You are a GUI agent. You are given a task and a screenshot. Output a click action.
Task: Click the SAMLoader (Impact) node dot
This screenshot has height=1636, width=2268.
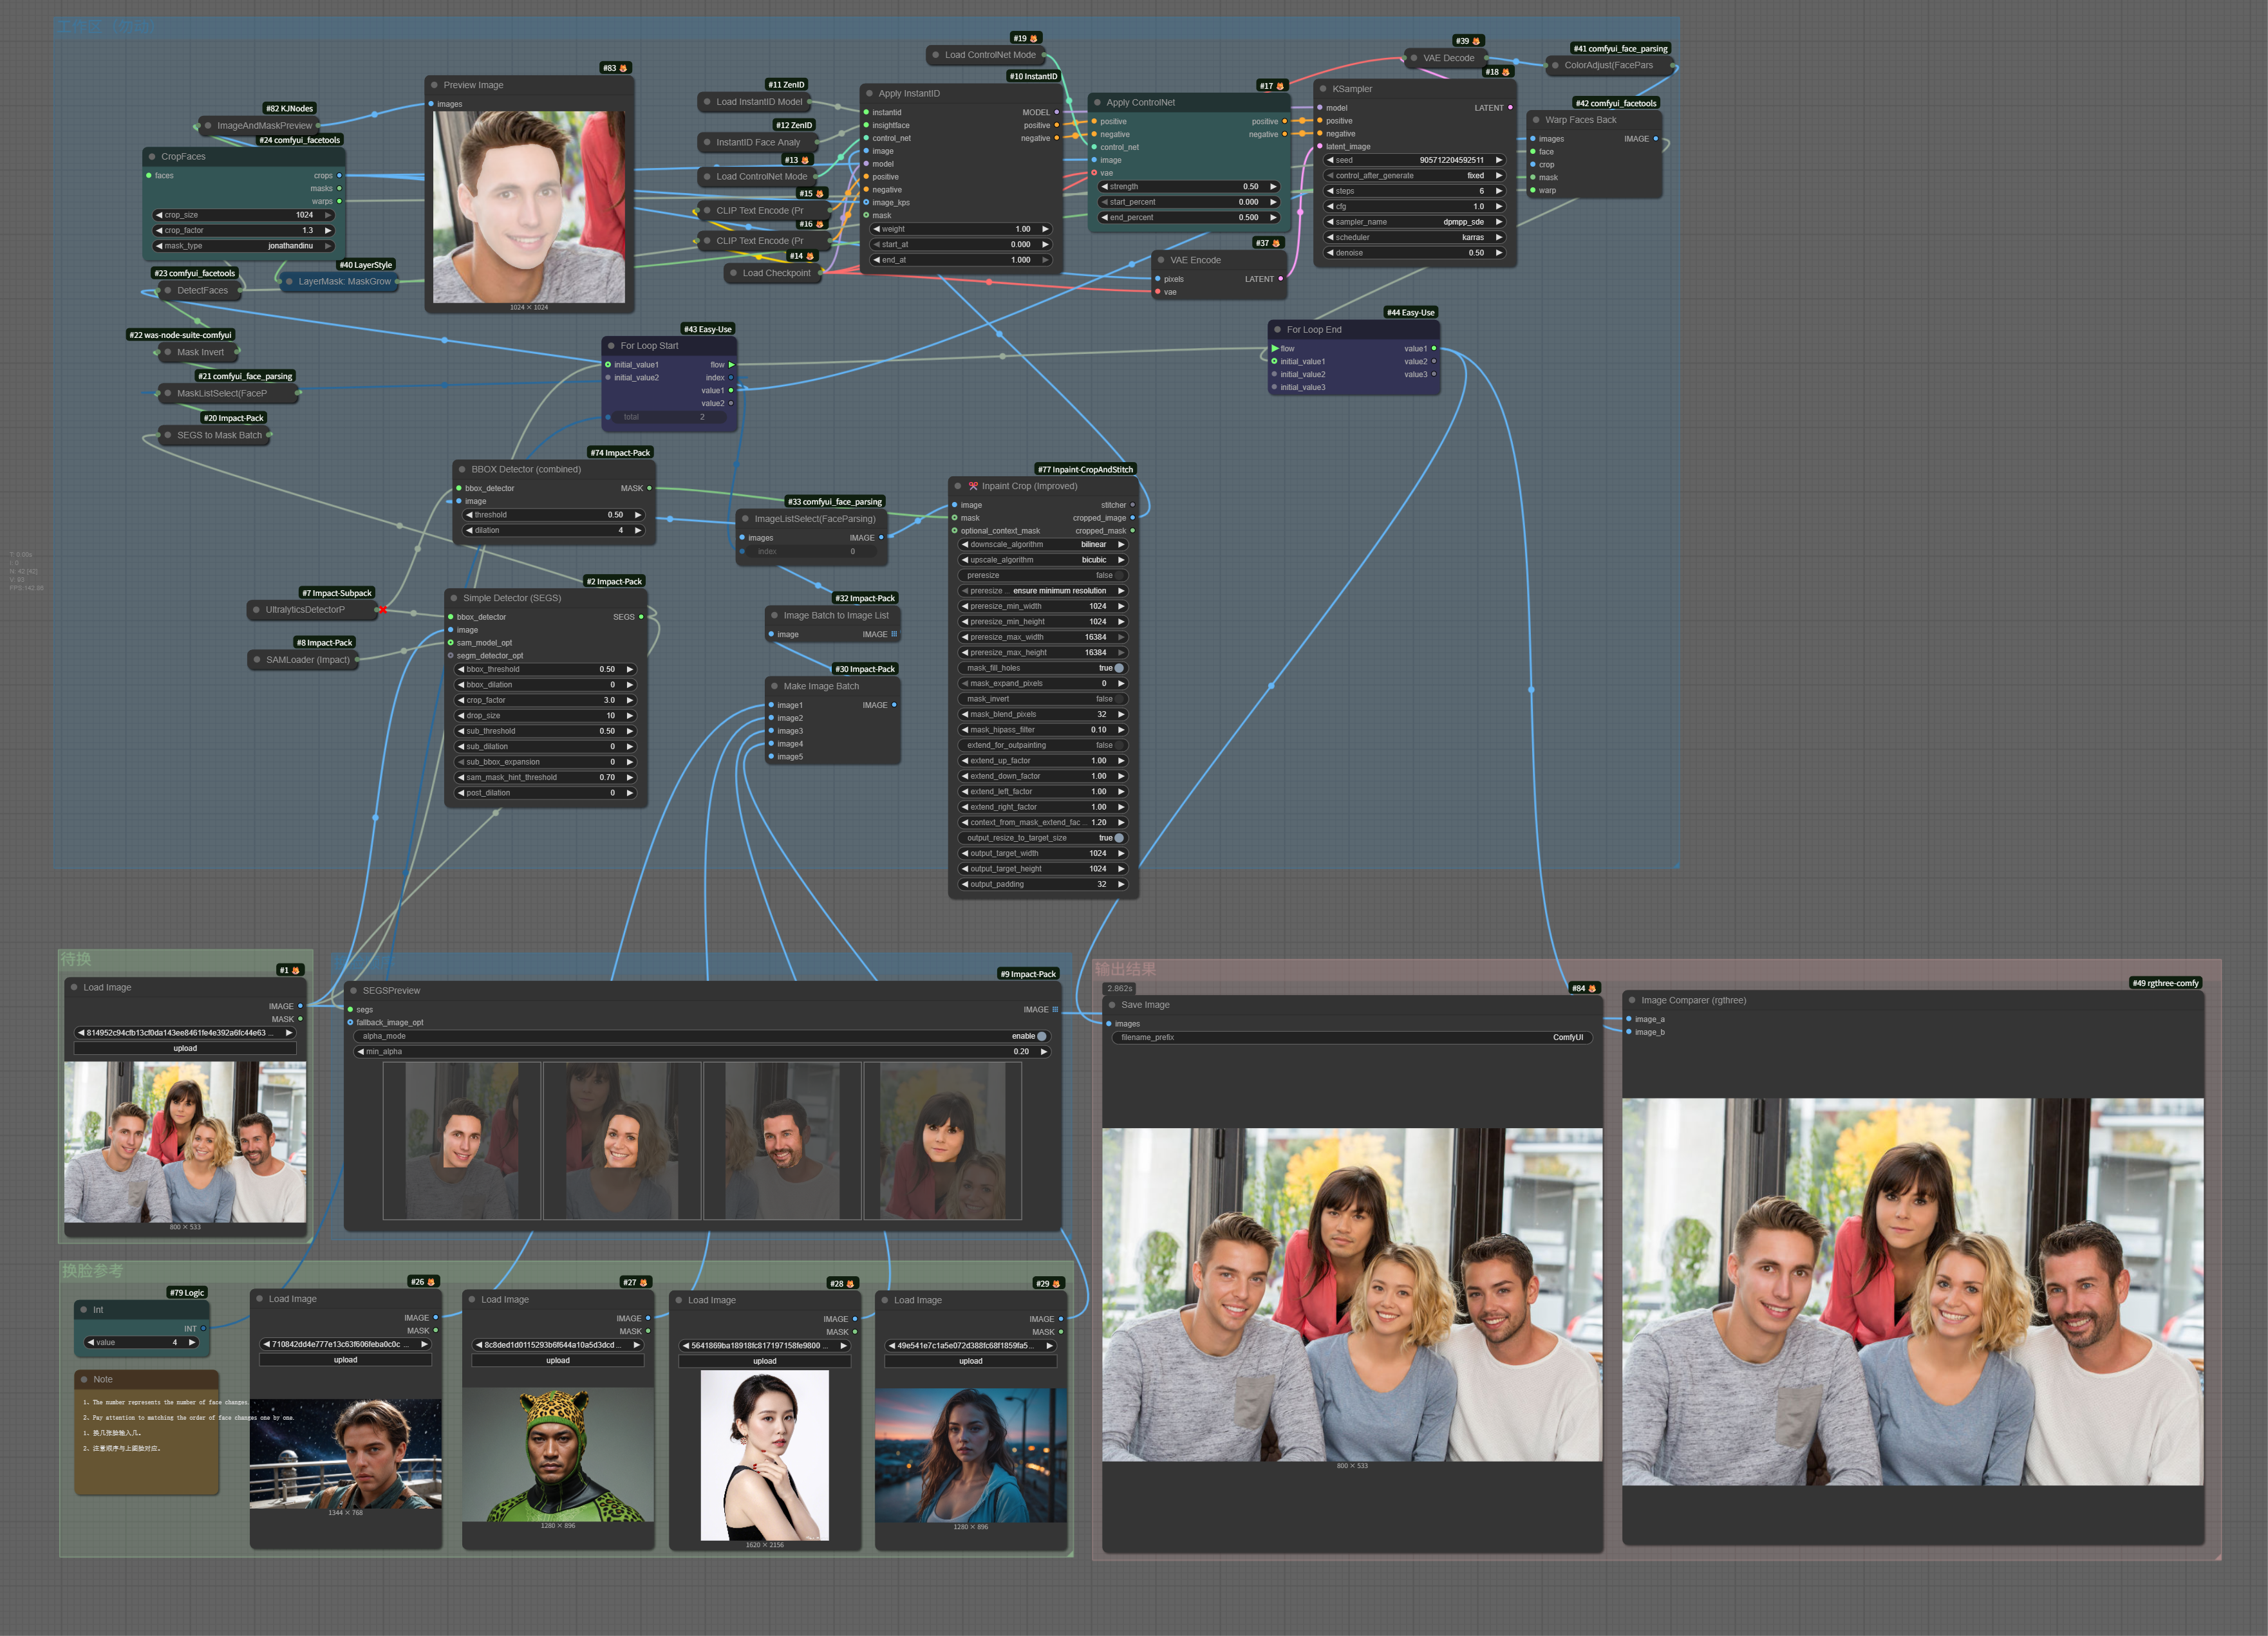(257, 660)
